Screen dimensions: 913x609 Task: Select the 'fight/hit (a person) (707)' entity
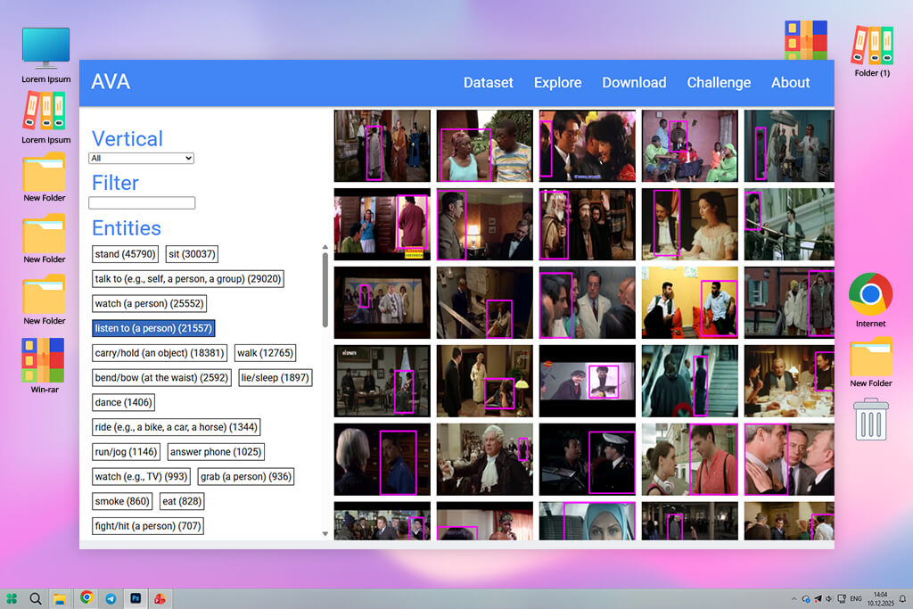pyautogui.click(x=148, y=526)
